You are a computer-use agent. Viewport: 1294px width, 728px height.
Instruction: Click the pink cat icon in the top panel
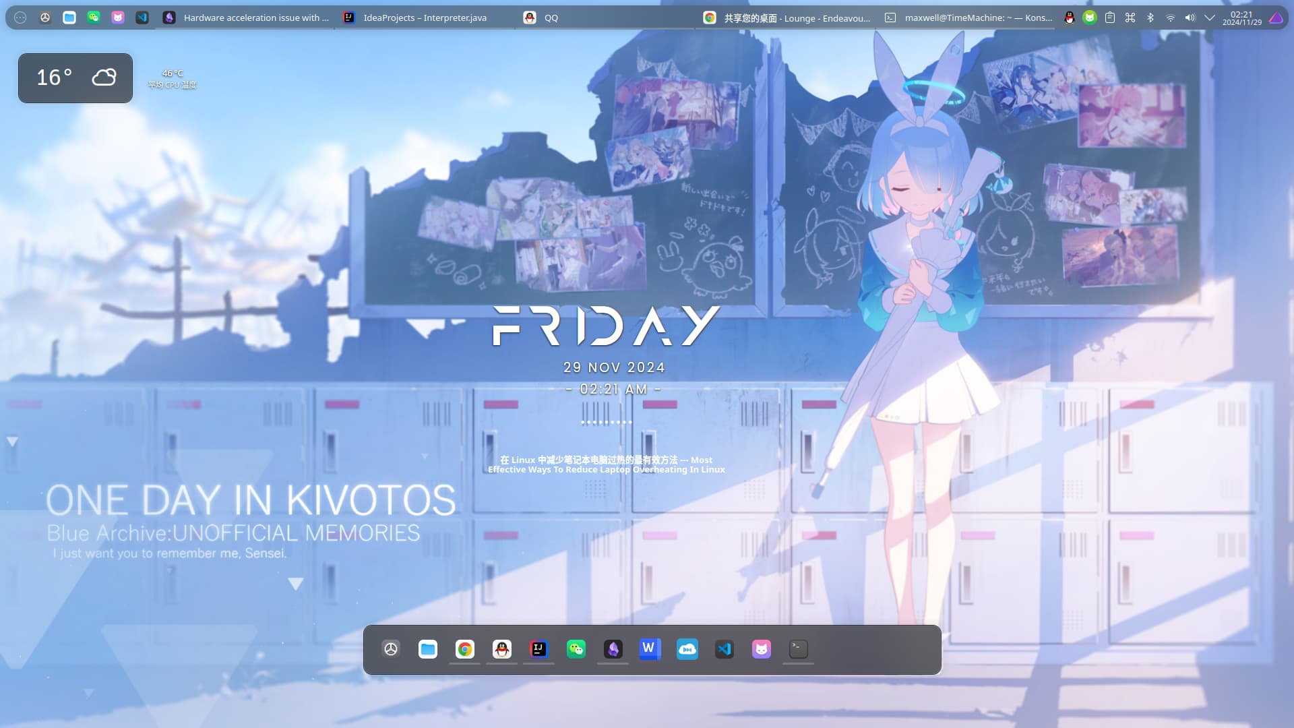click(x=118, y=18)
